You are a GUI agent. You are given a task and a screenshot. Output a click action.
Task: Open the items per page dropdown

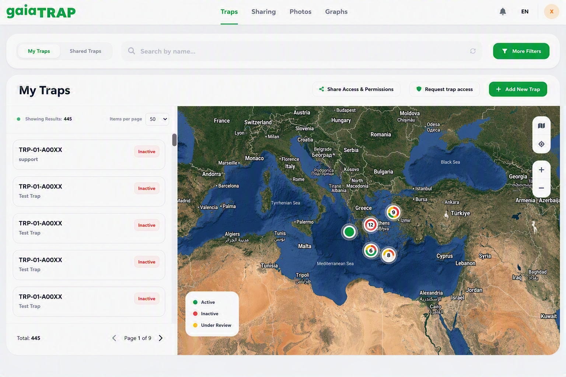[x=157, y=119]
